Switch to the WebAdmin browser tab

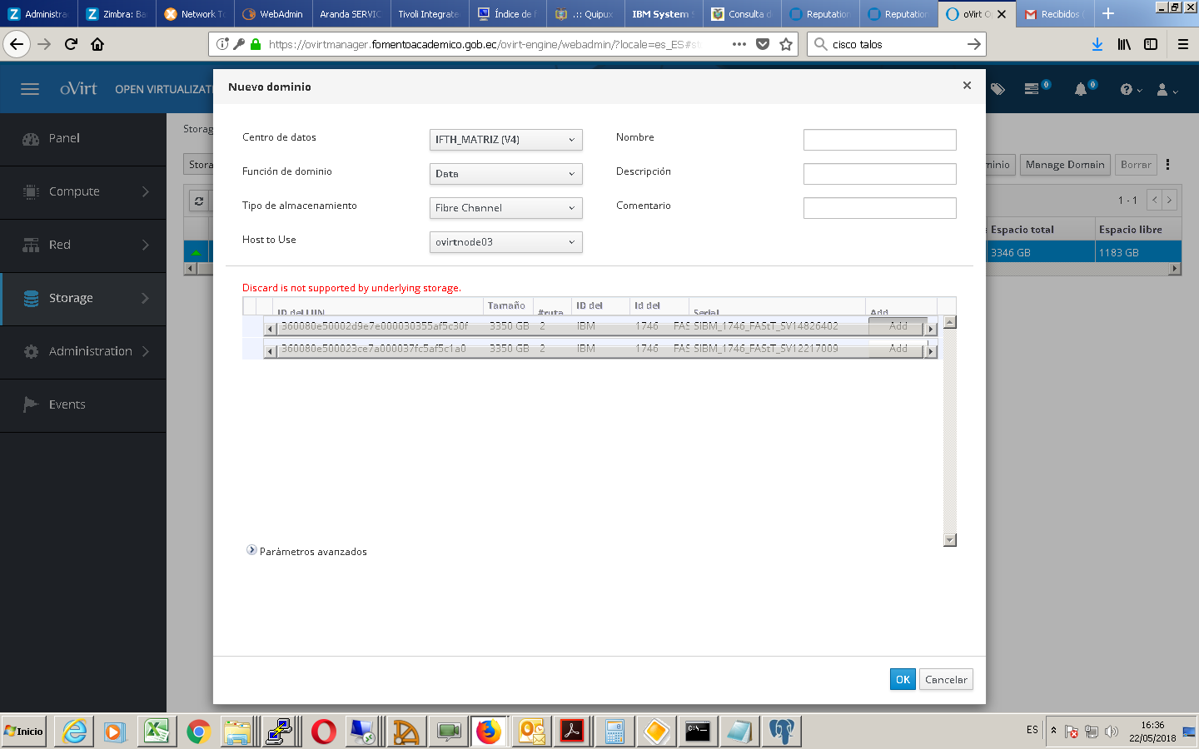pos(274,14)
